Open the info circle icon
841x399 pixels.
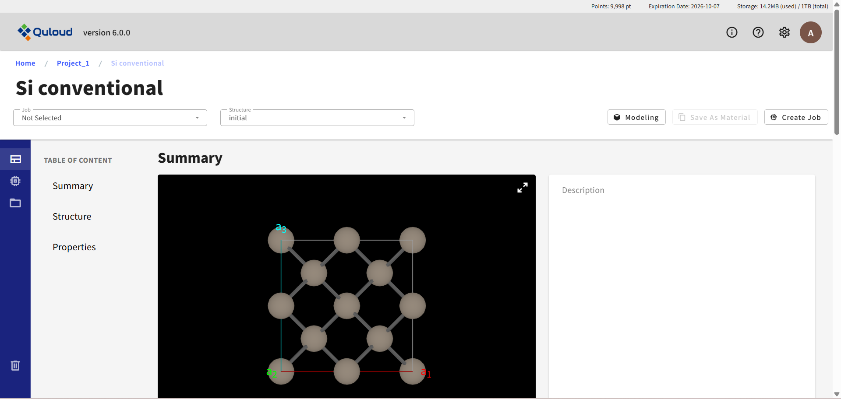[731, 32]
